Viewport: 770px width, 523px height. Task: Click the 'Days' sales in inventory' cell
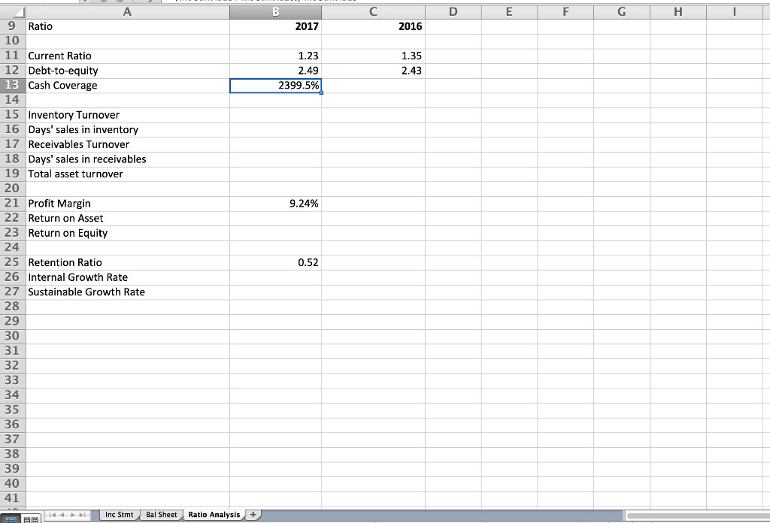click(x=128, y=129)
